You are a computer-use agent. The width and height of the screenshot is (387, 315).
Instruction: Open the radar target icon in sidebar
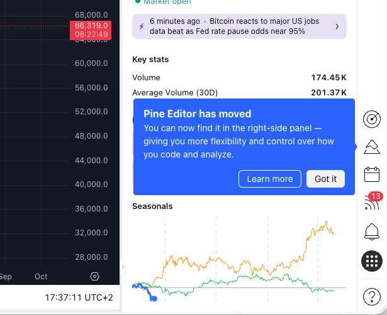coord(371,119)
